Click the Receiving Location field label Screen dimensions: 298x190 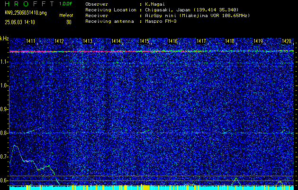(x=111, y=10)
